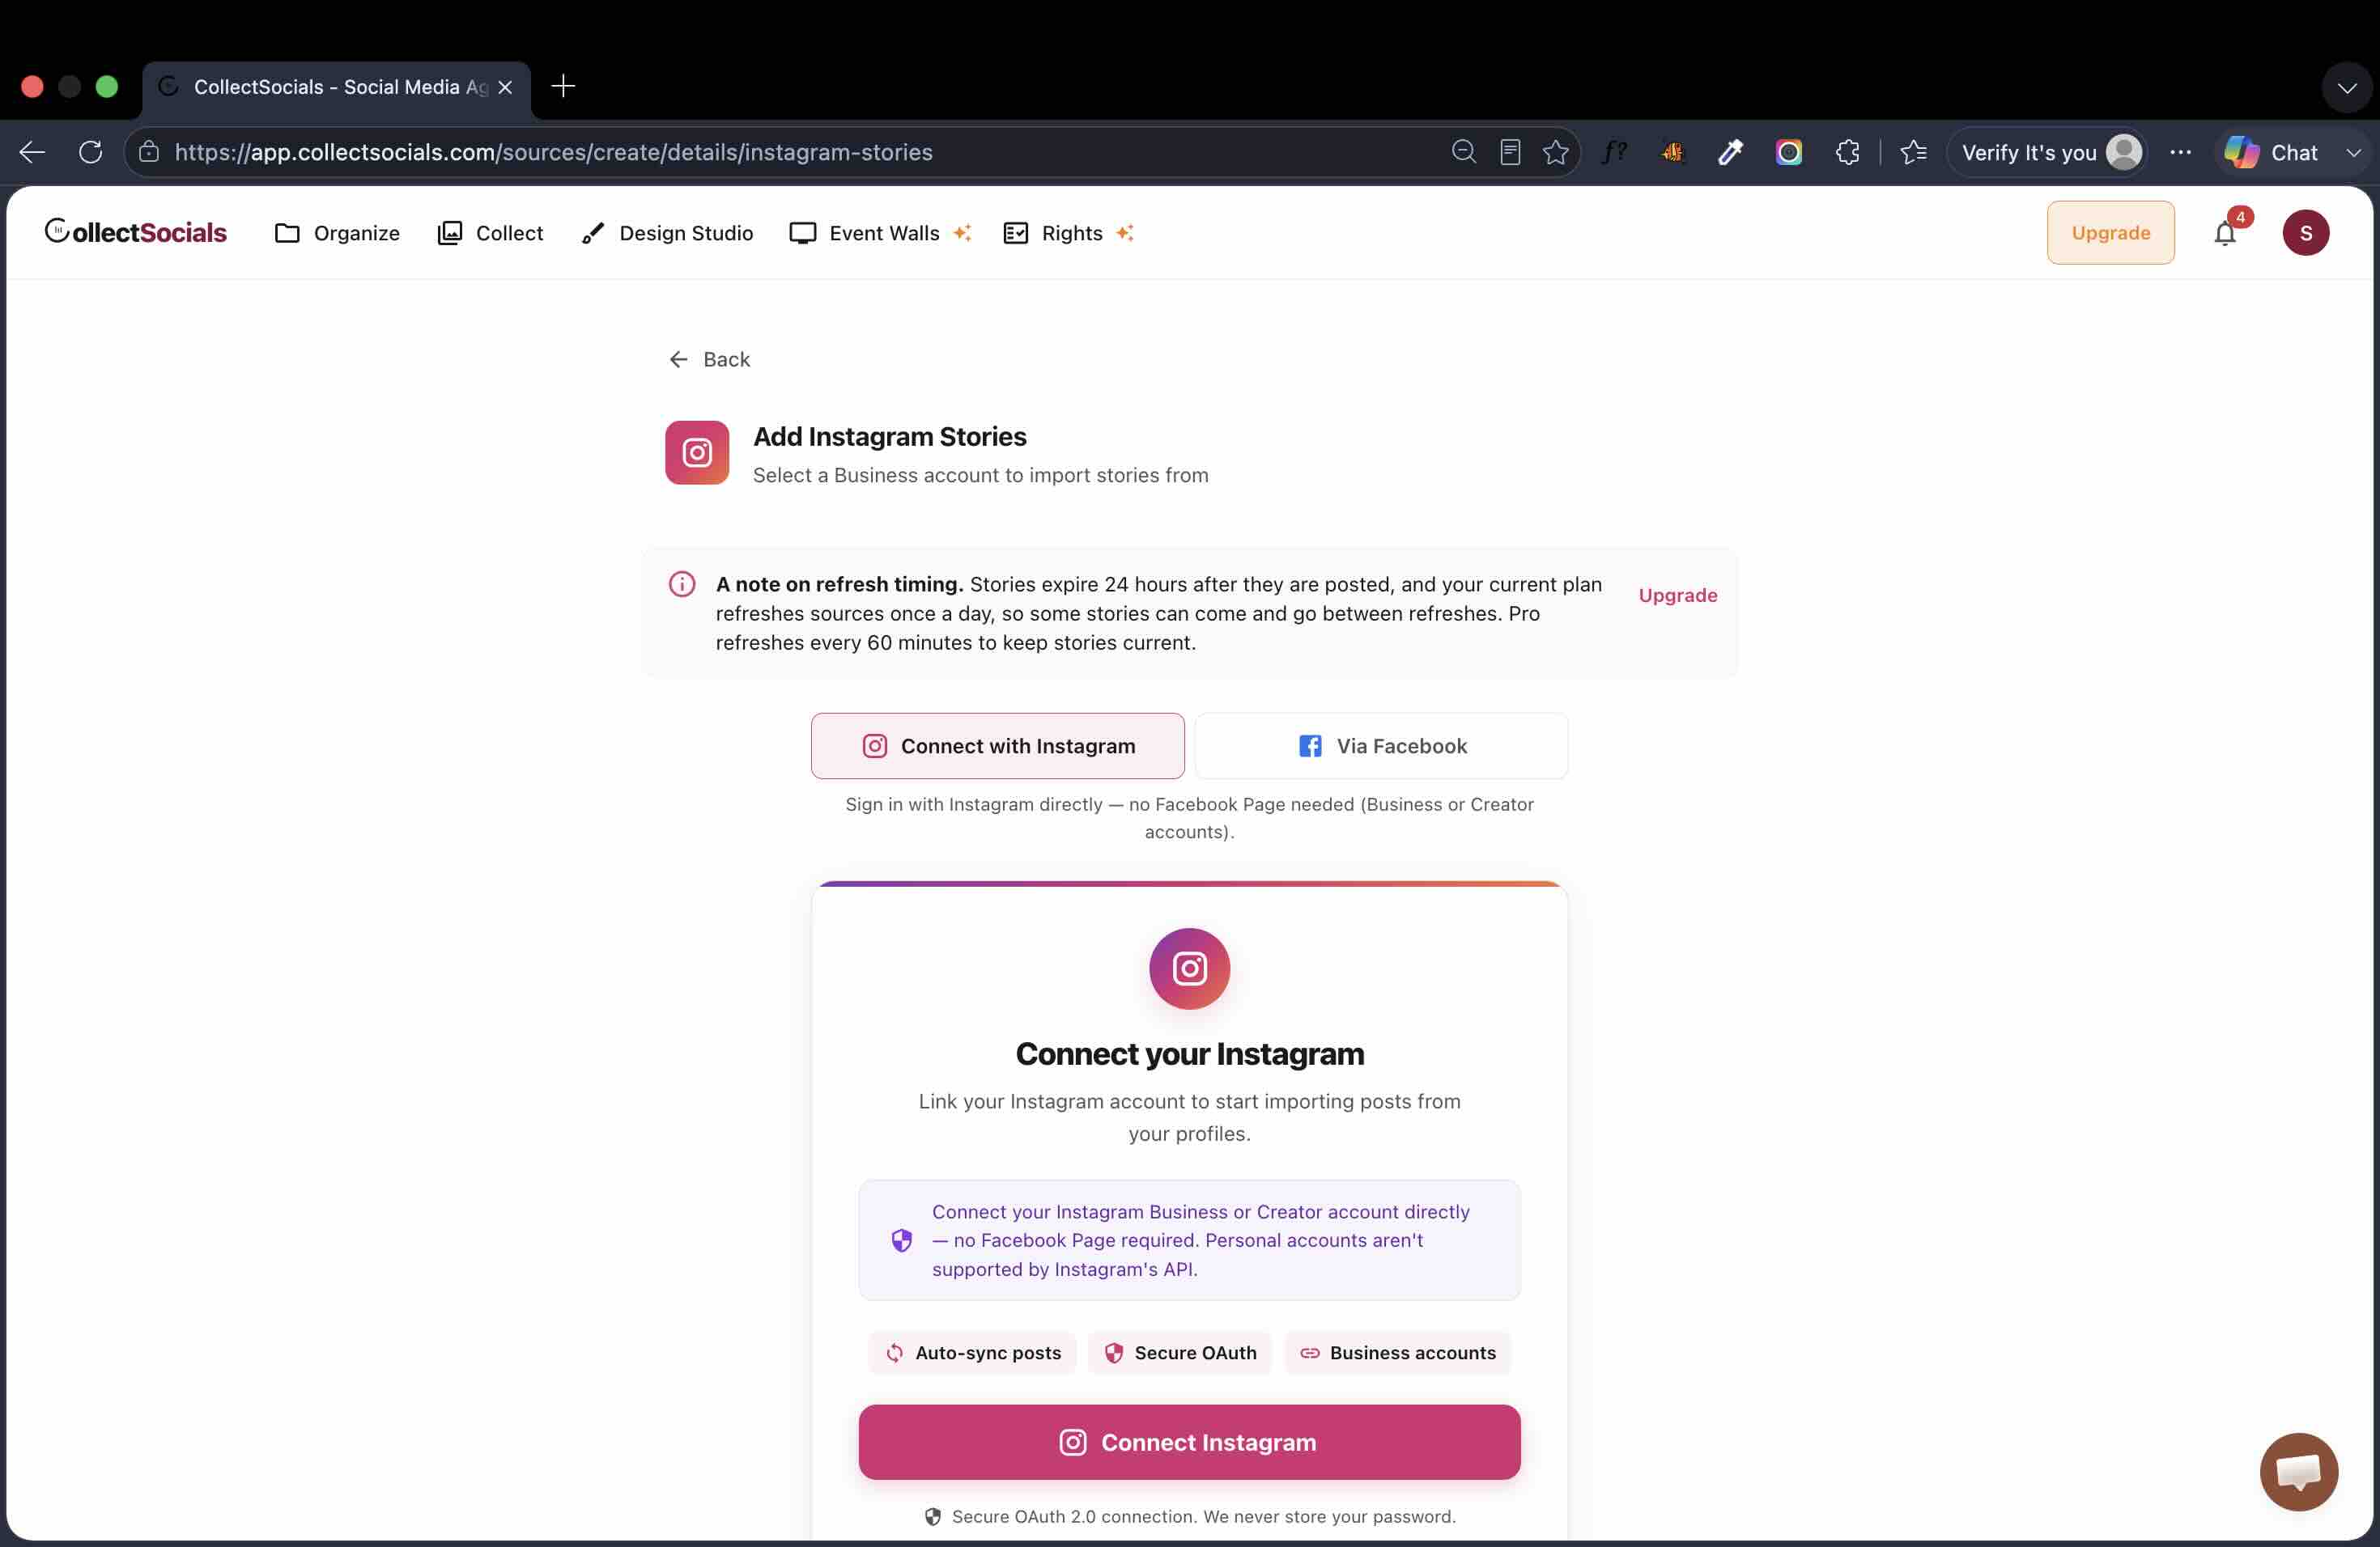Click the browser back arrow
Image resolution: width=2380 pixels, height=1547 pixels.
pyautogui.click(x=32, y=152)
